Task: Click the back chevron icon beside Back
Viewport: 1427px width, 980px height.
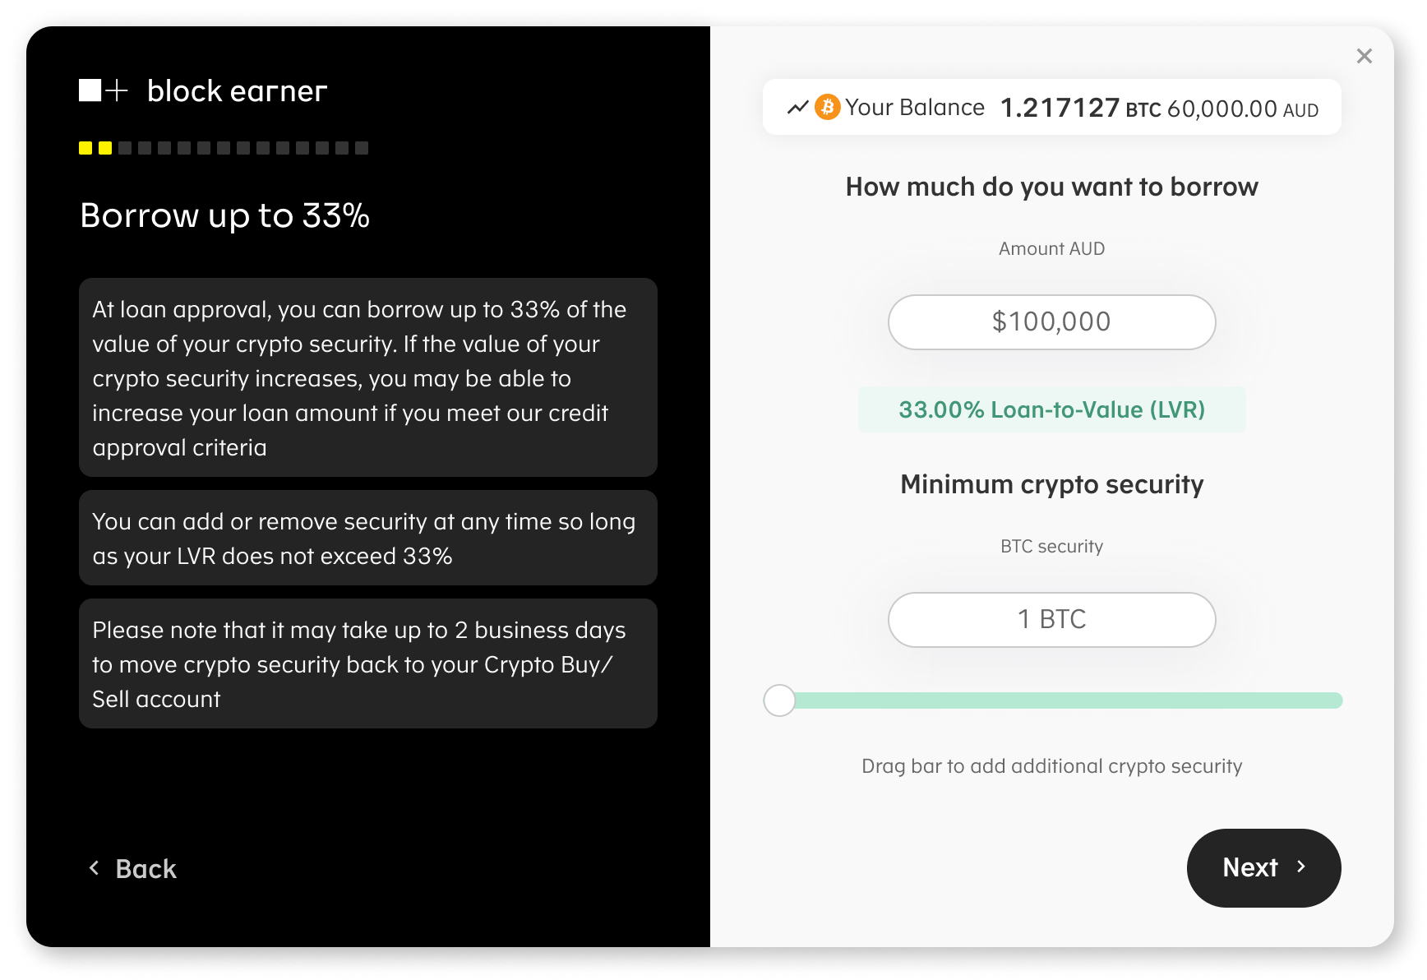Action: pyautogui.click(x=93, y=868)
